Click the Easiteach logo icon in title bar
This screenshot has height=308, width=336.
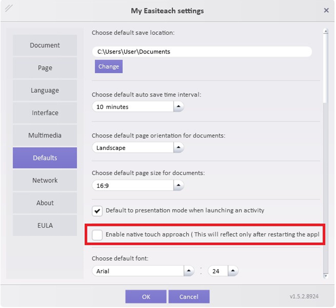click(x=9, y=9)
